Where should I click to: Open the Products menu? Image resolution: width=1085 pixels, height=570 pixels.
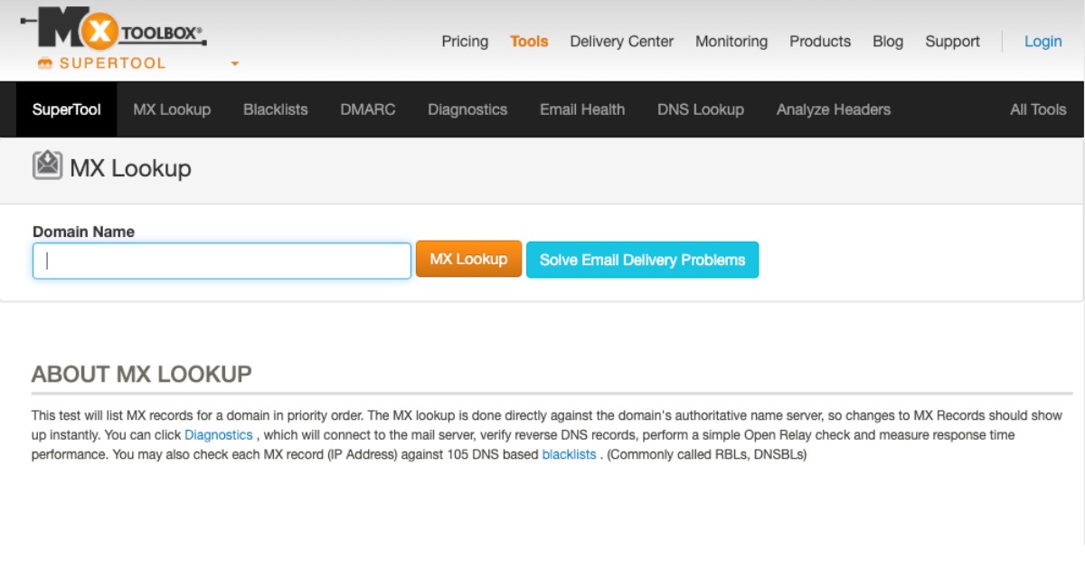(819, 42)
